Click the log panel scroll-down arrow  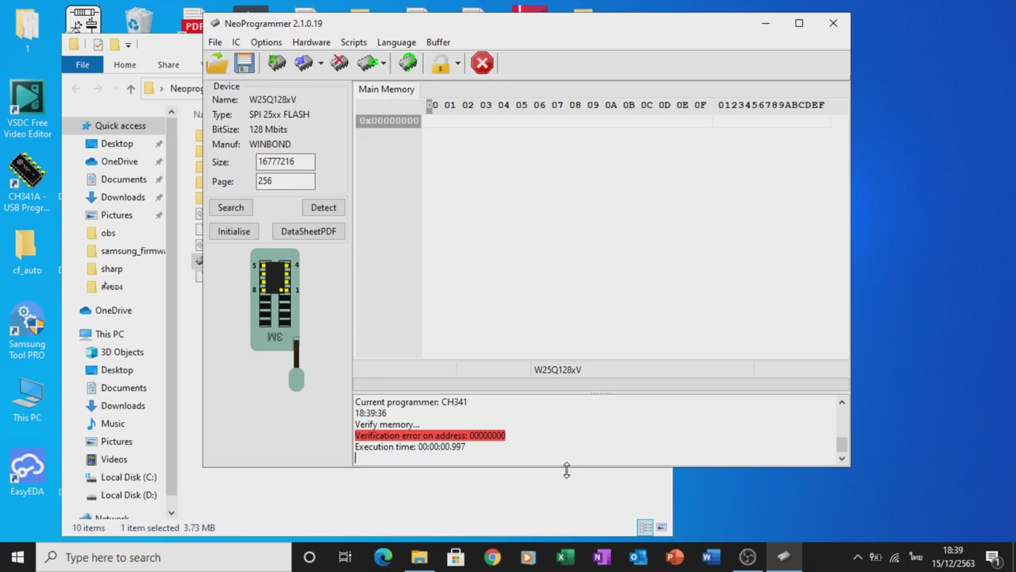[842, 458]
